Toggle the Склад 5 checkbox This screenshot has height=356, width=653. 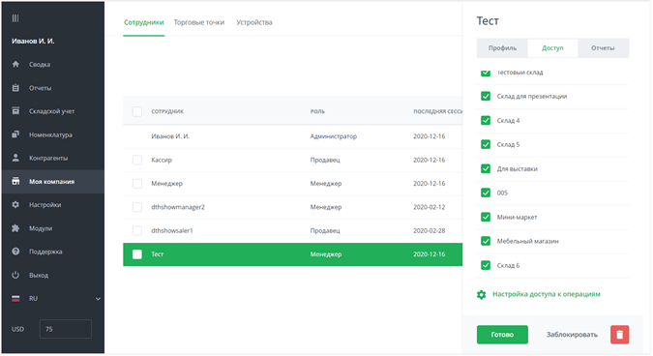coord(486,144)
